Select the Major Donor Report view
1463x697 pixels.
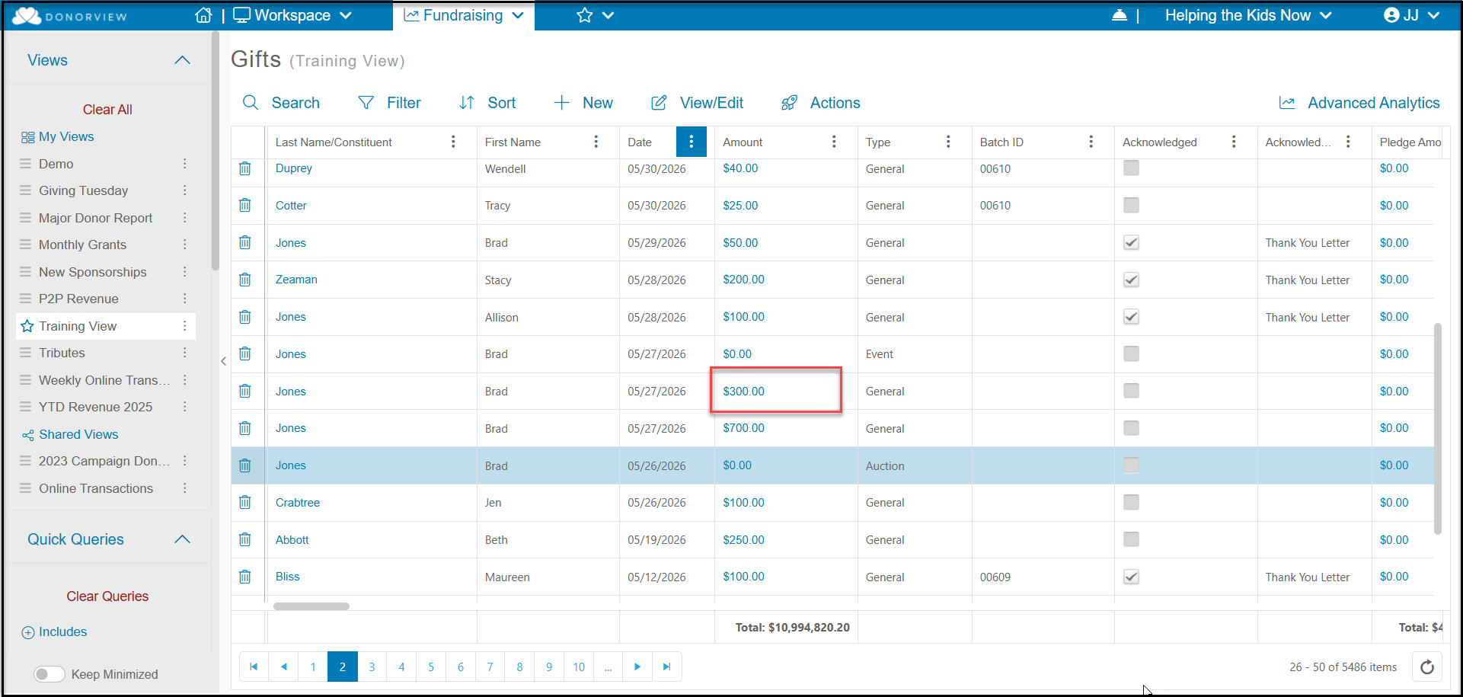tap(95, 218)
